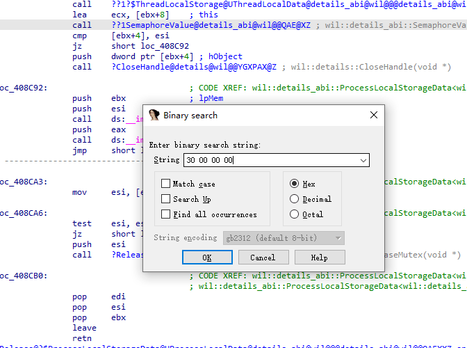Click the leave instruction
This screenshot has height=348, width=467.
point(84,328)
